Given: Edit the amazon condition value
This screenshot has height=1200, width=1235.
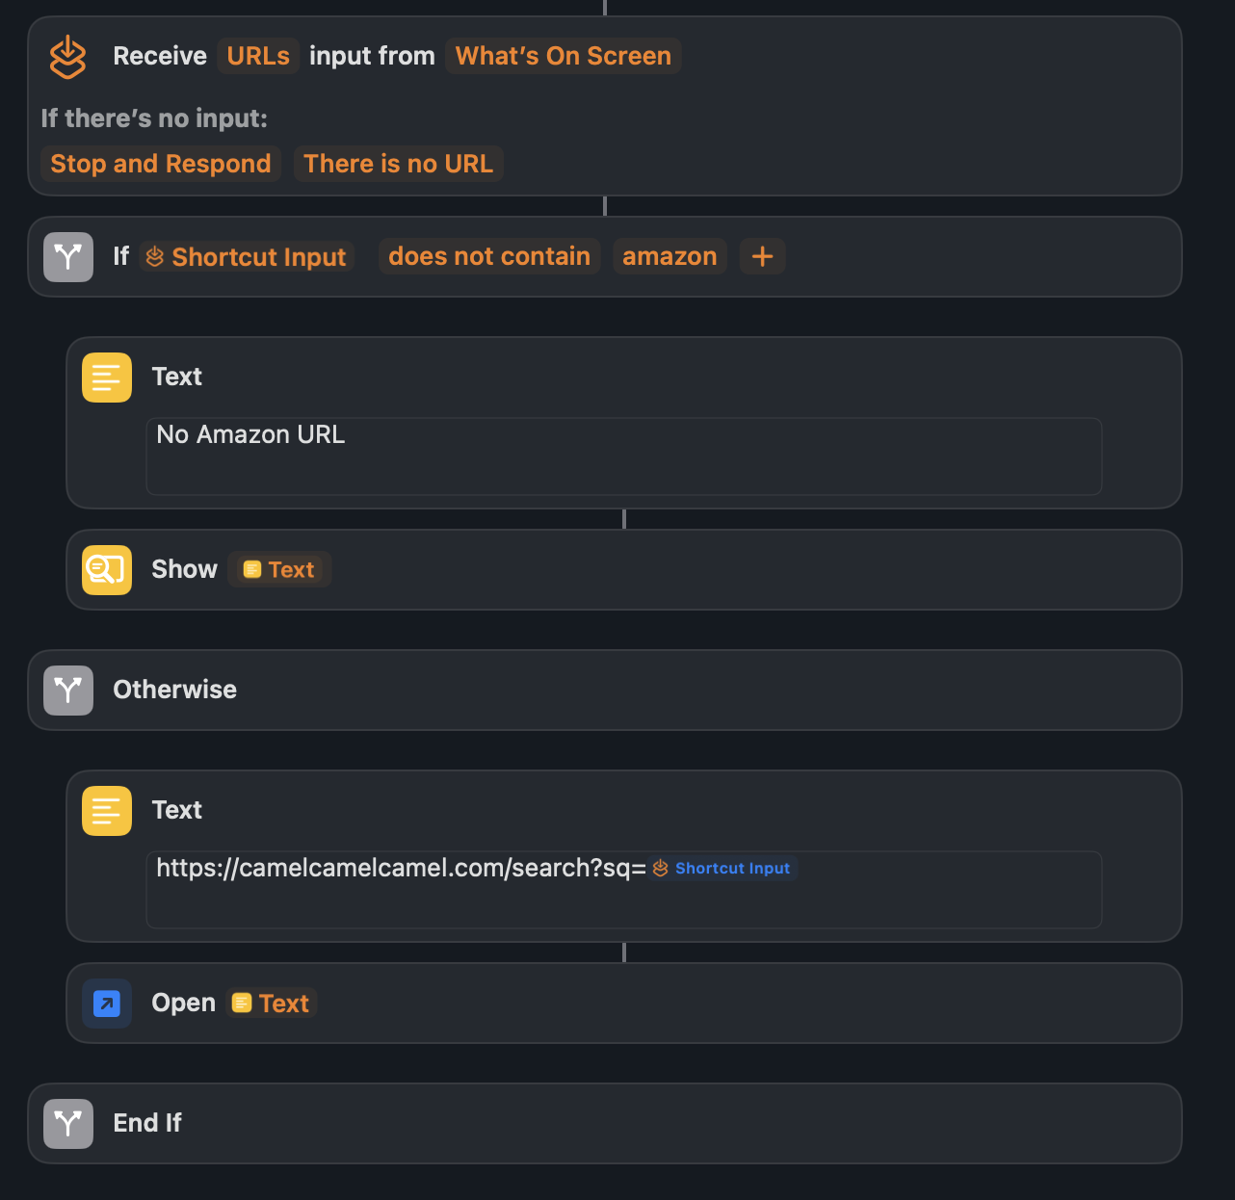Looking at the screenshot, I should click(670, 257).
